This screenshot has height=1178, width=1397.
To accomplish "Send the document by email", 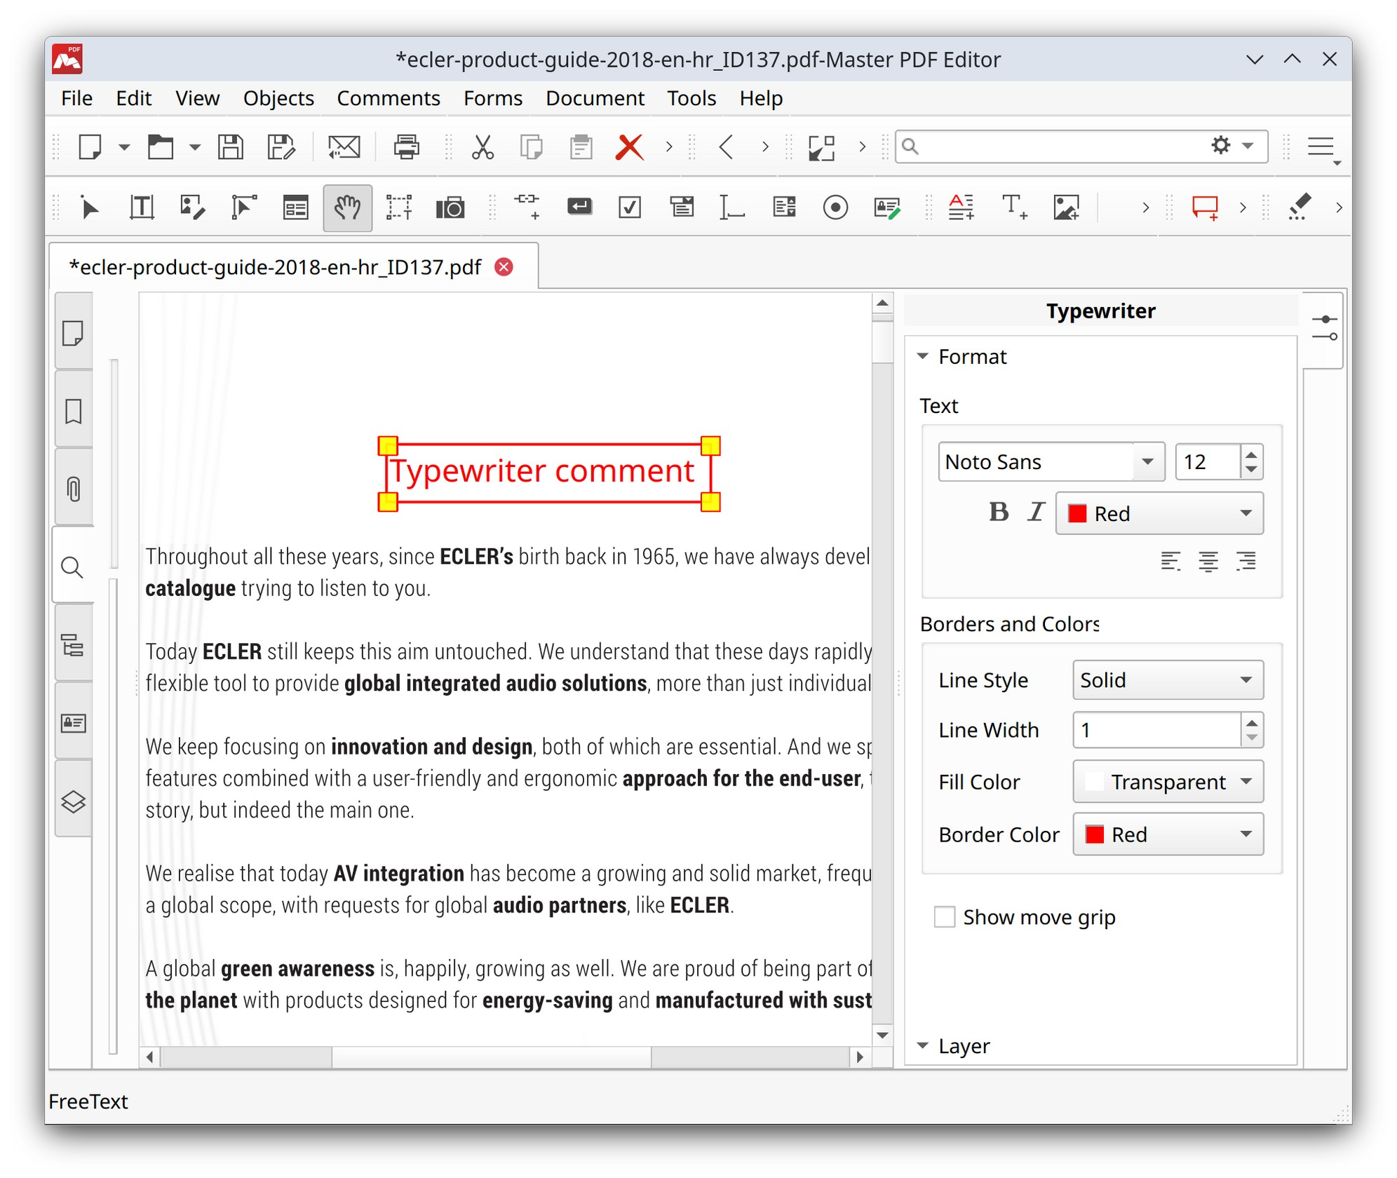I will point(344,147).
